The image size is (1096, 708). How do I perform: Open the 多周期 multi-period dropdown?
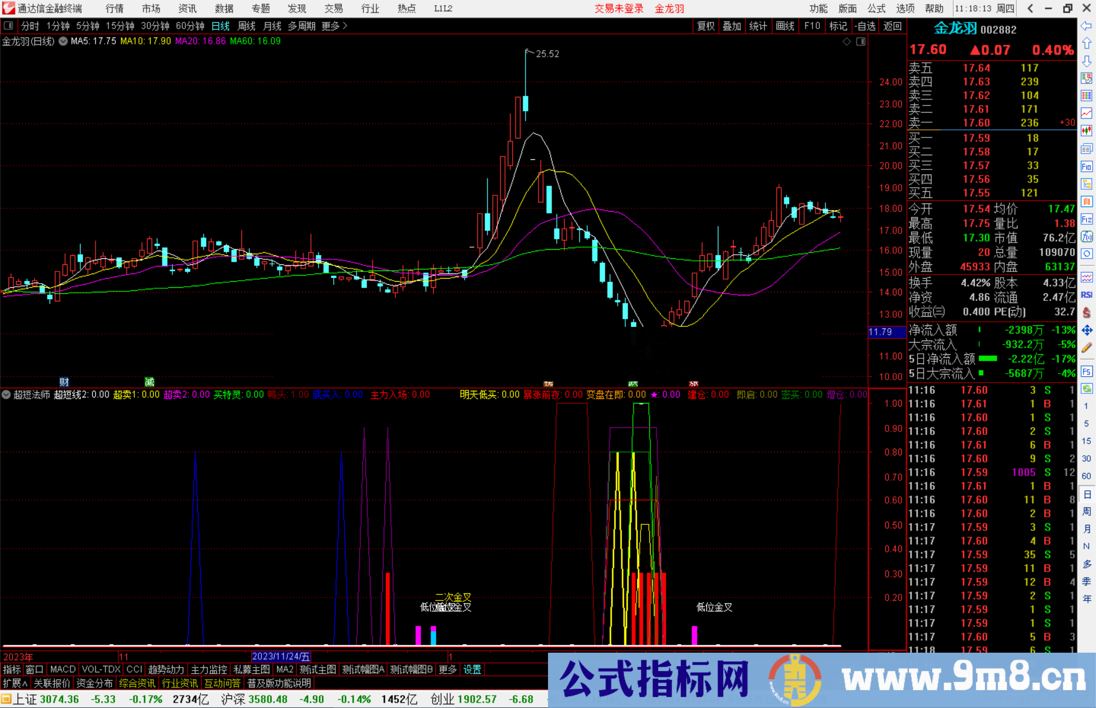point(301,26)
